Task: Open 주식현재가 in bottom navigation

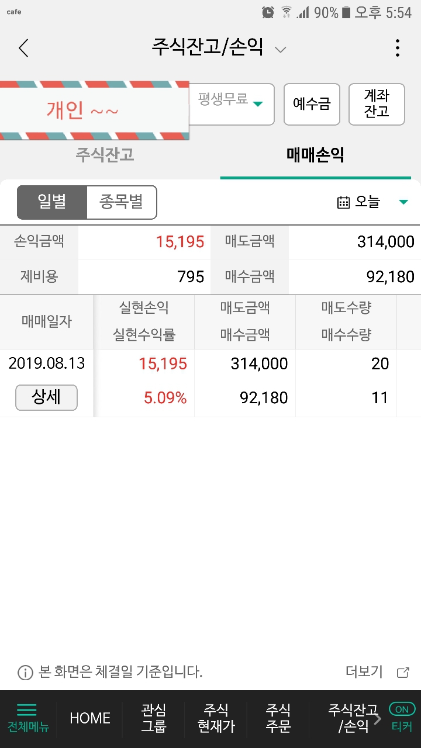Action: 216,718
